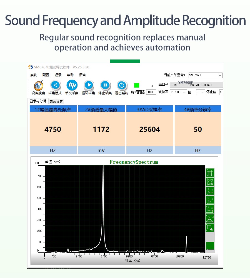250x278 pixels.
Task: Open 采集模式 acquisition mode
Action: [55, 86]
